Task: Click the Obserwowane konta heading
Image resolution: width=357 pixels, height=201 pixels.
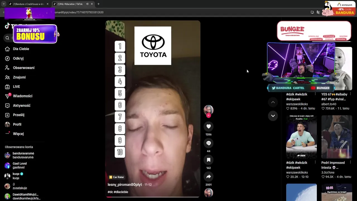Action: tap(19, 147)
